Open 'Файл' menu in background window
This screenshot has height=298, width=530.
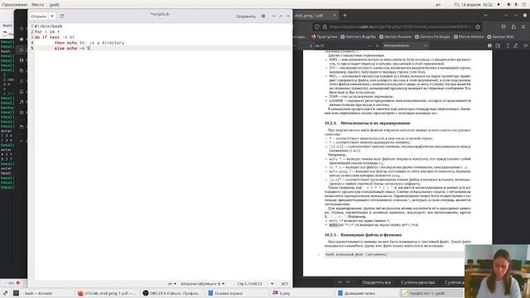(x=7, y=26)
